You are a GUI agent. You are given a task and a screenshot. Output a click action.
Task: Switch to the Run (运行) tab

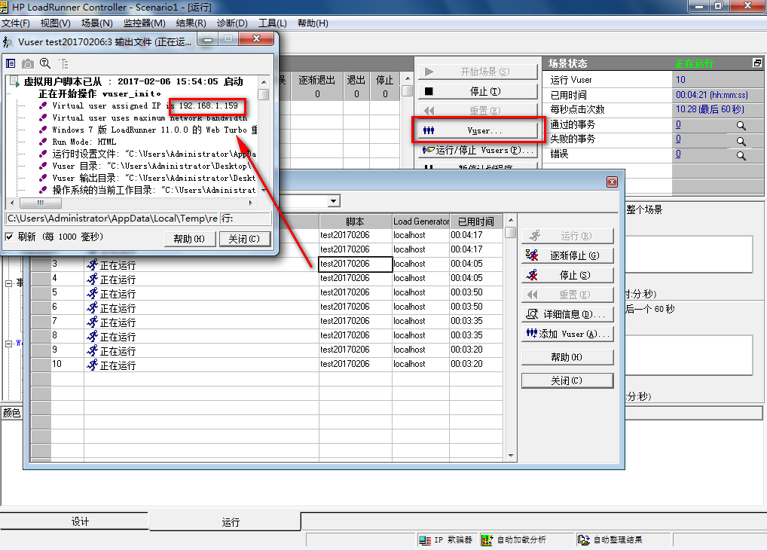(225, 521)
